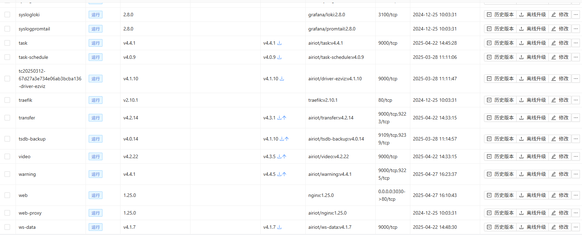Open more actions for syslogloki

click(576, 15)
